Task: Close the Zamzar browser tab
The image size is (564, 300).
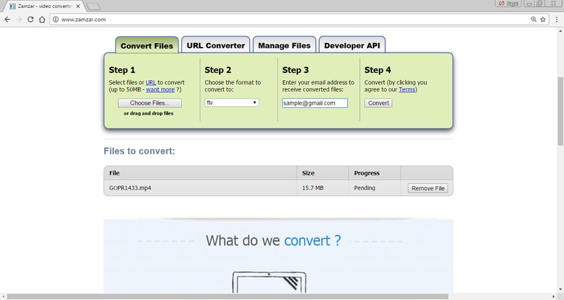Action: [x=78, y=6]
